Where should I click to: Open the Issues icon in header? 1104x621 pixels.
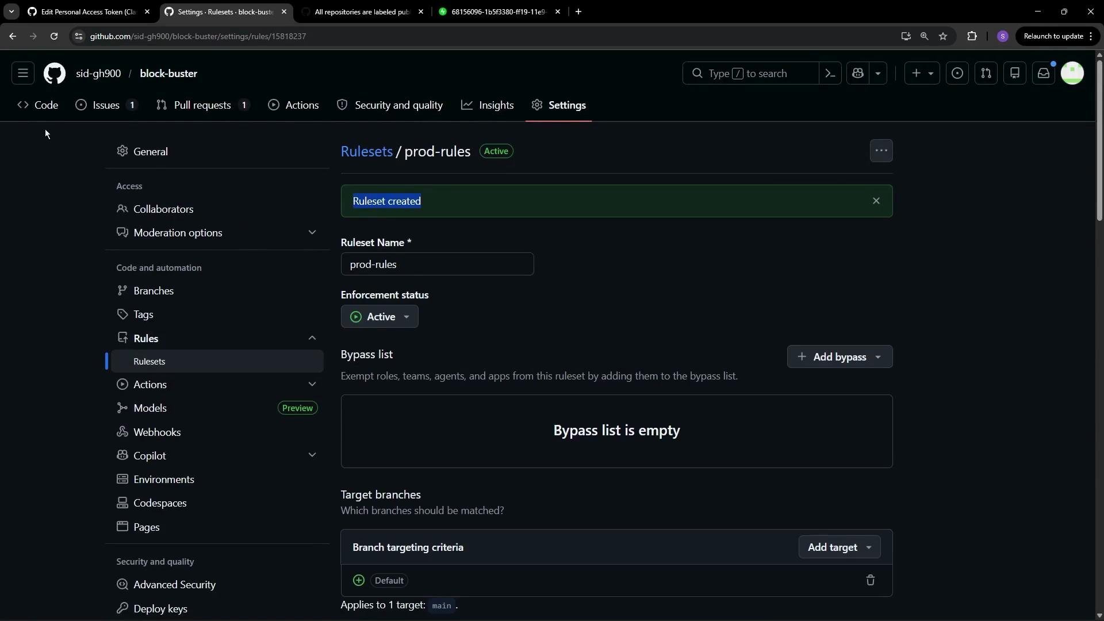[957, 73]
